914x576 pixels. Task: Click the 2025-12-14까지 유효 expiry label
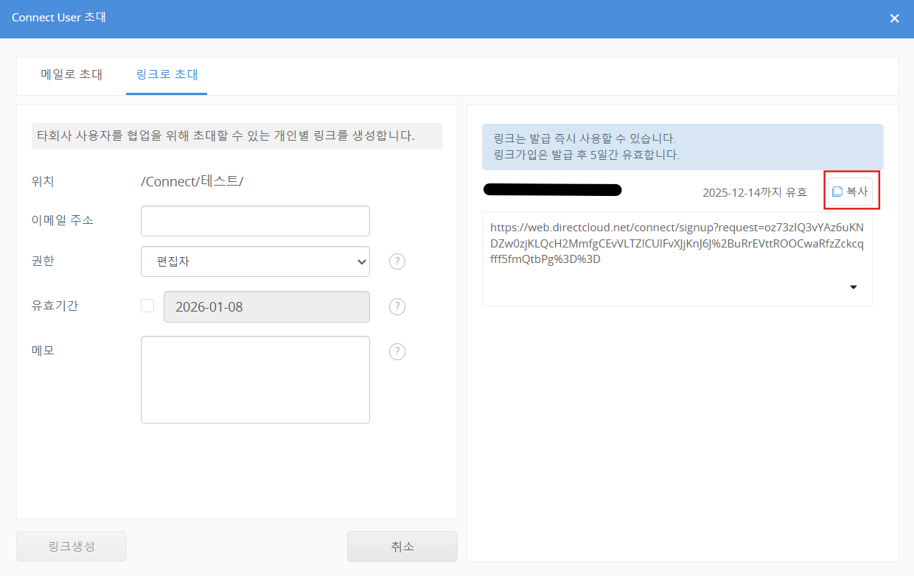(754, 192)
